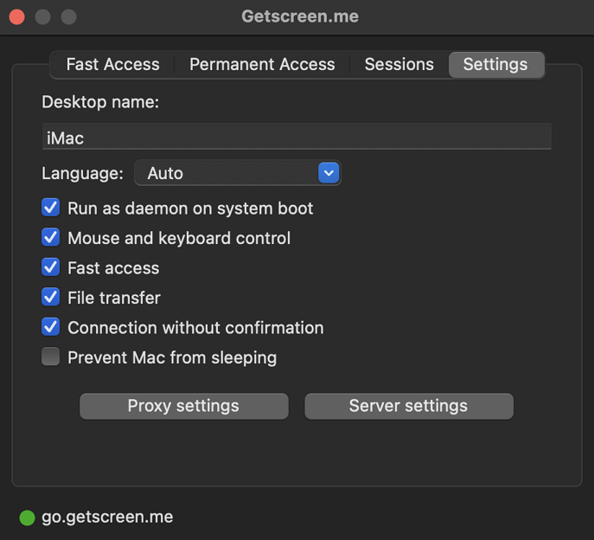
Task: Click the go.getscreen.me server link
Action: coord(107,517)
